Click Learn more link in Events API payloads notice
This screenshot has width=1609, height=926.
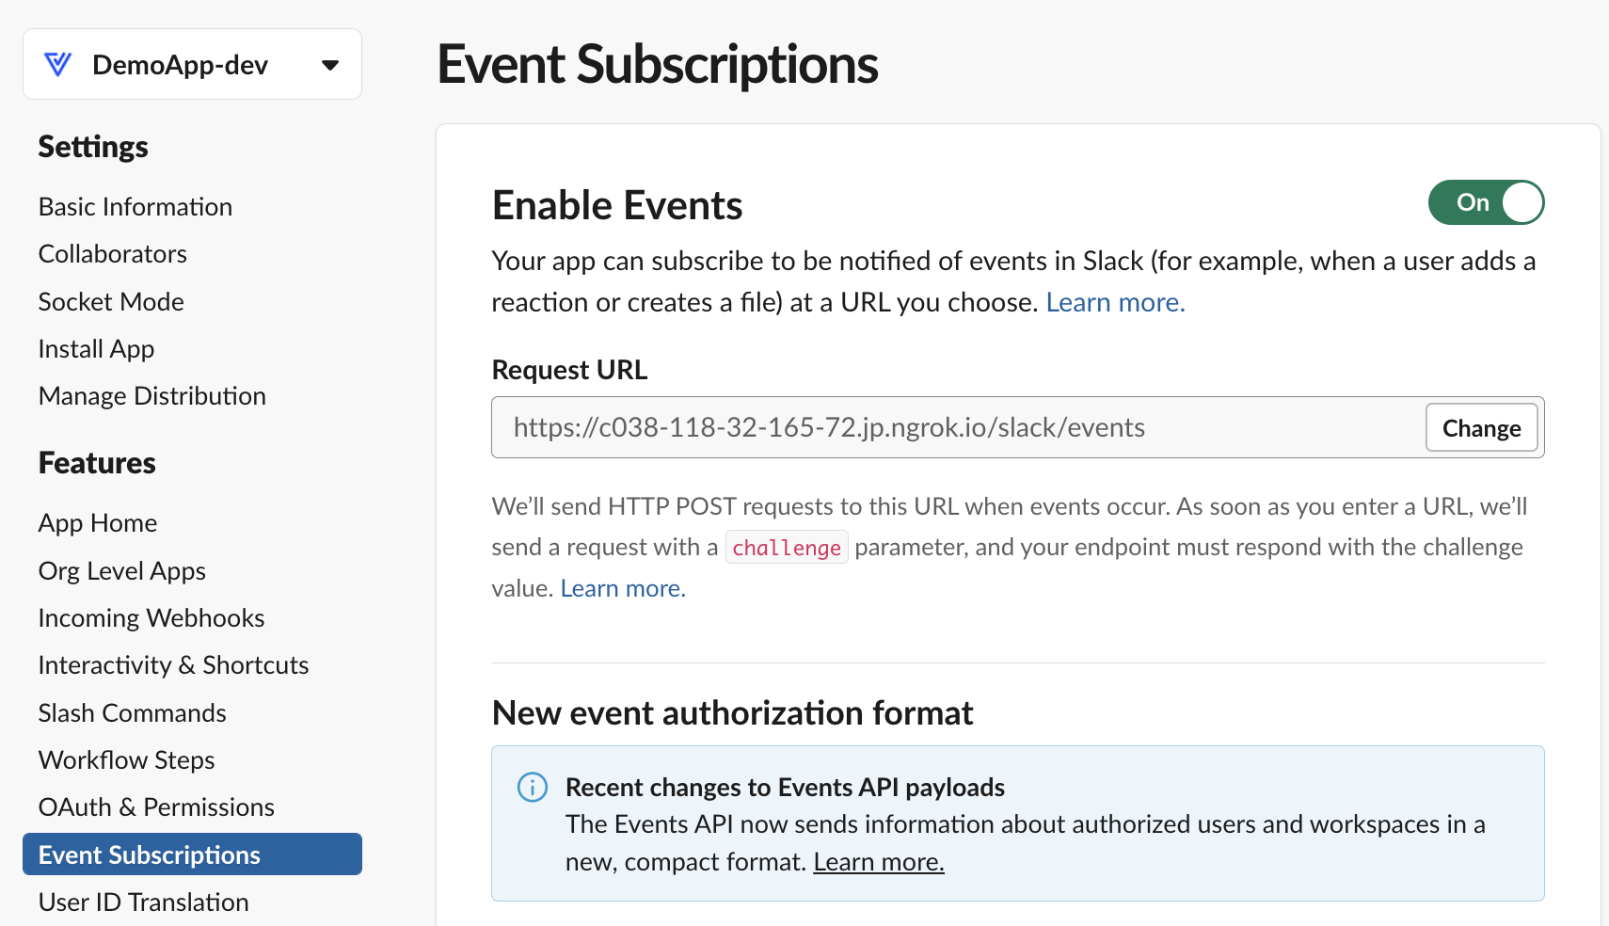tap(879, 862)
